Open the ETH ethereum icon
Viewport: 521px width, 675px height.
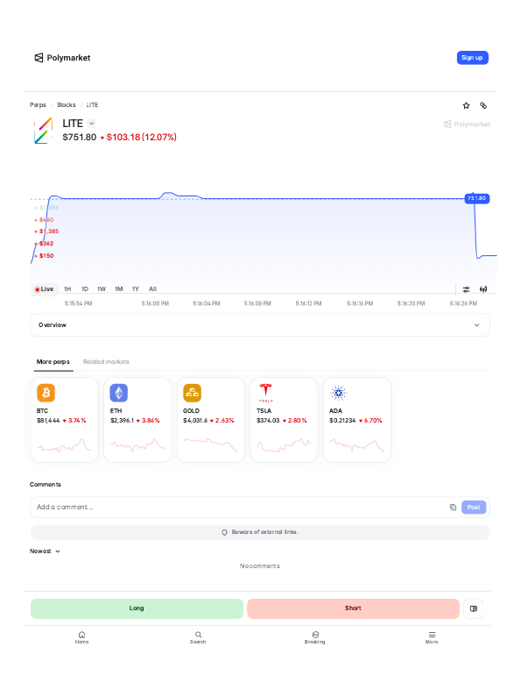tap(119, 393)
